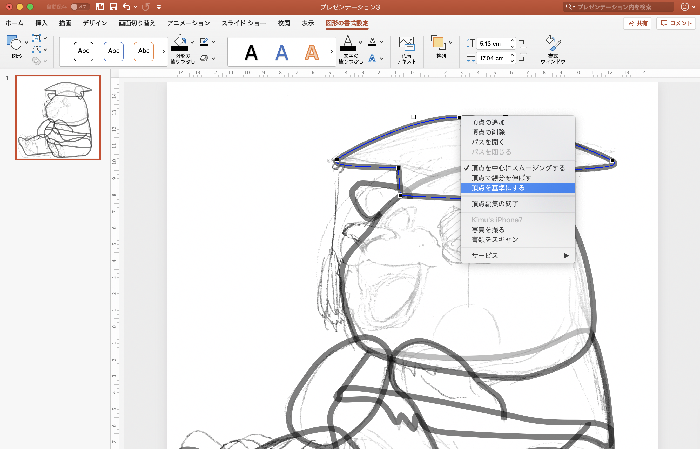700x449 pixels.
Task: Choose 頂点を基準にする in context menu
Action: [518, 188]
